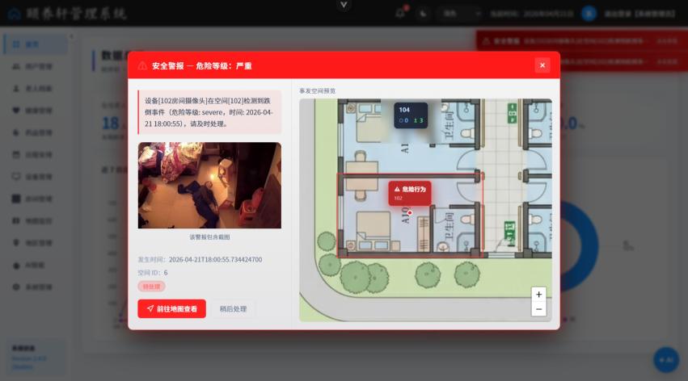Open the fall detection camera snapshot
688x381 pixels.
pyautogui.click(x=209, y=185)
